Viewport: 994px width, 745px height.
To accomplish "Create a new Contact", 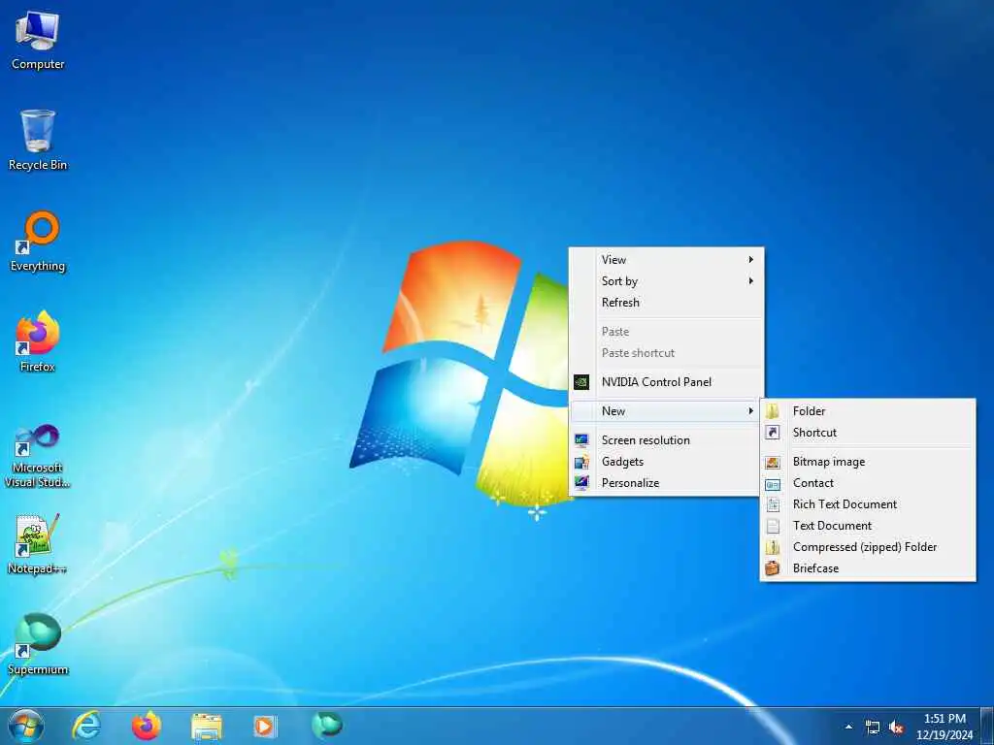I will [868, 483].
